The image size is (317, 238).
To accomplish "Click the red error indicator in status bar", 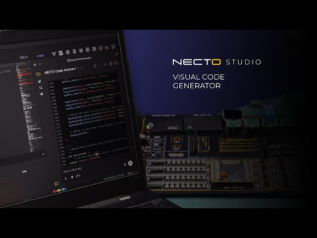I will tap(54, 191).
